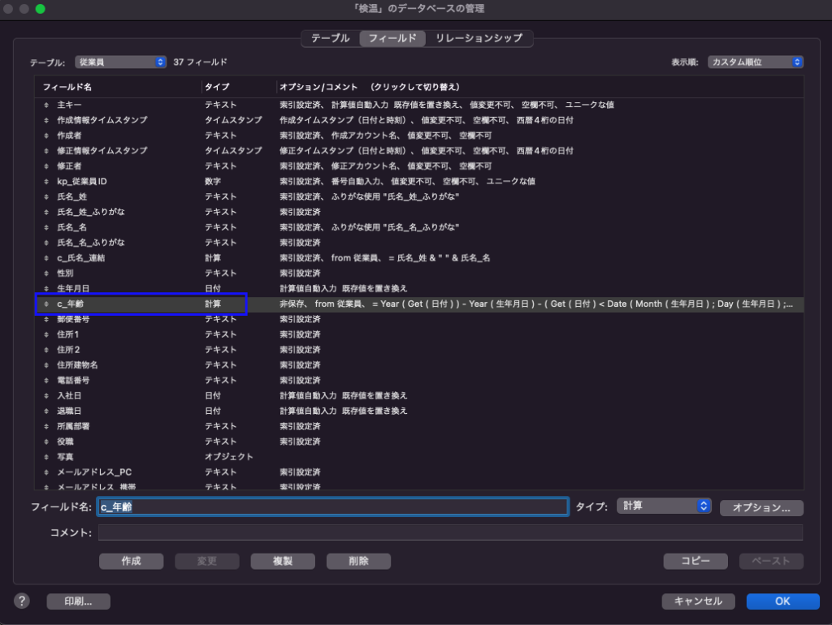Viewport: 832px width, 625px height.
Task: Switch to the リレーションシップ tab
Action: 481,38
